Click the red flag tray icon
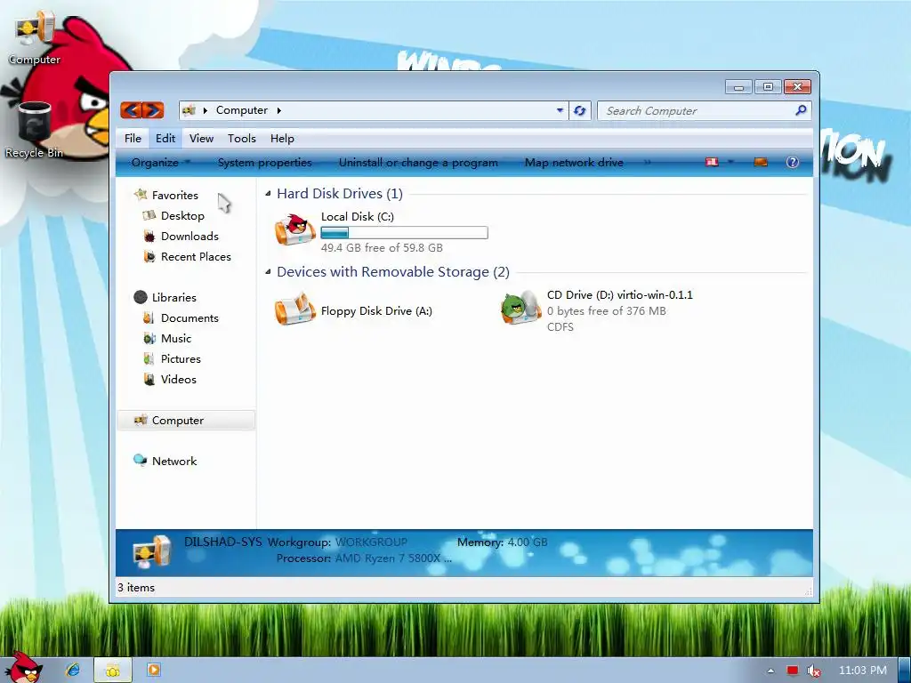Viewport: 911px width, 683px height. (x=793, y=671)
